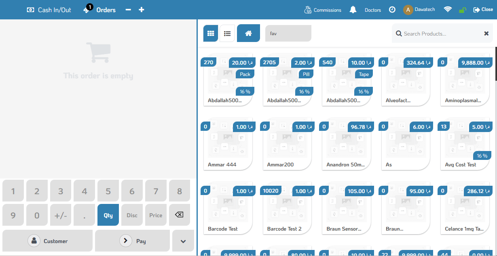This screenshot has height=256, width=497.
Task: Tap numpad key 5
Action: click(x=108, y=191)
